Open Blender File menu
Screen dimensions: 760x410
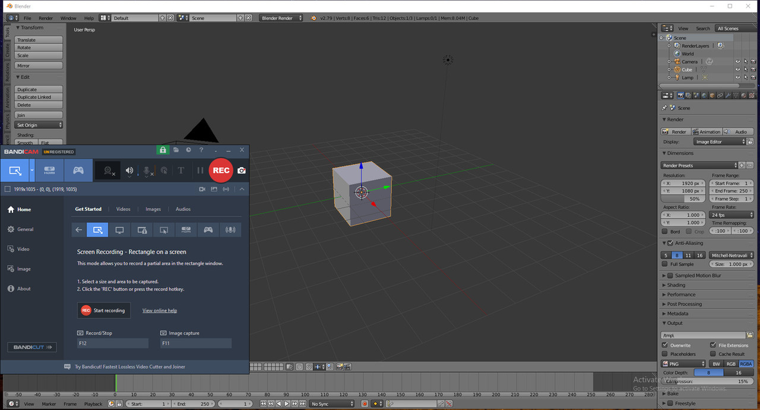(27, 18)
